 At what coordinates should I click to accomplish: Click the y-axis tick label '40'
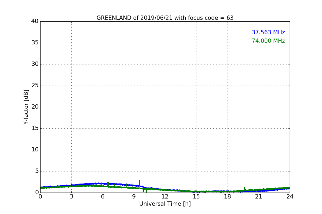coord(35,21)
